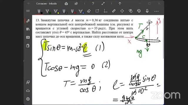Activate the lasso selection tool
The height and width of the screenshot is (105, 188).
(97, 11)
